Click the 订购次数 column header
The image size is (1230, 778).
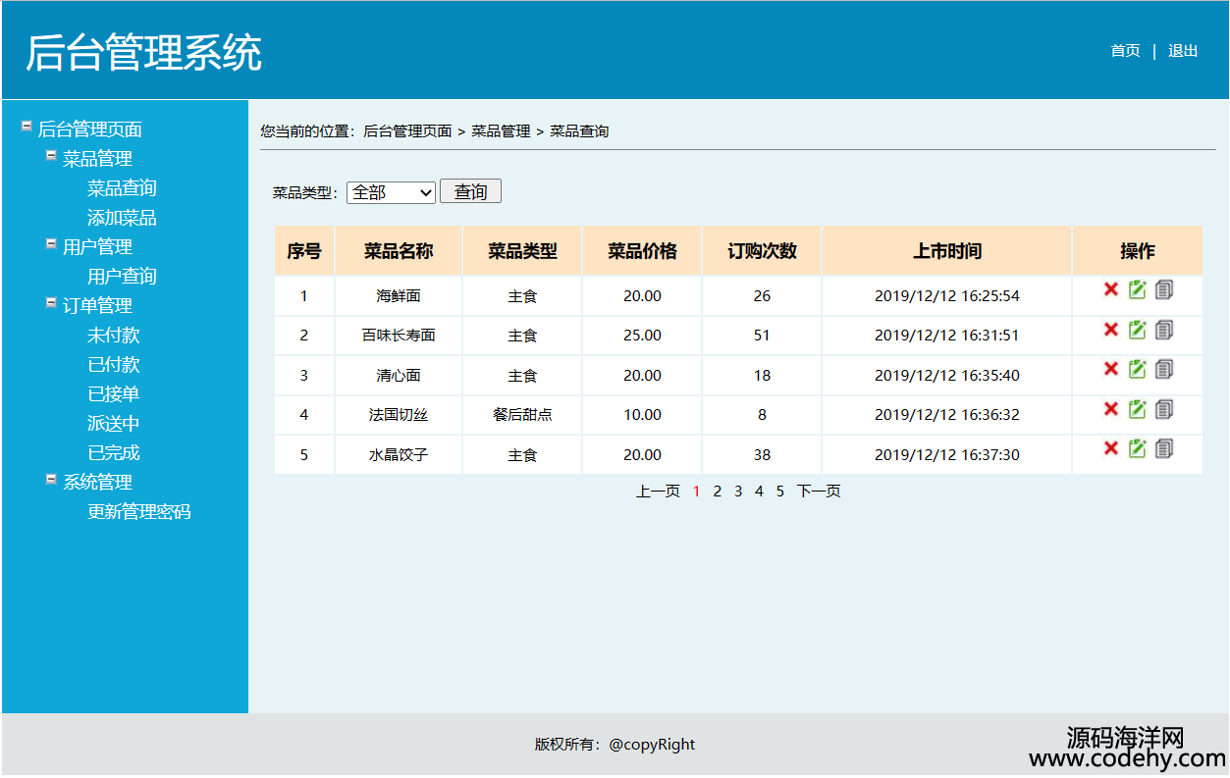point(762,251)
